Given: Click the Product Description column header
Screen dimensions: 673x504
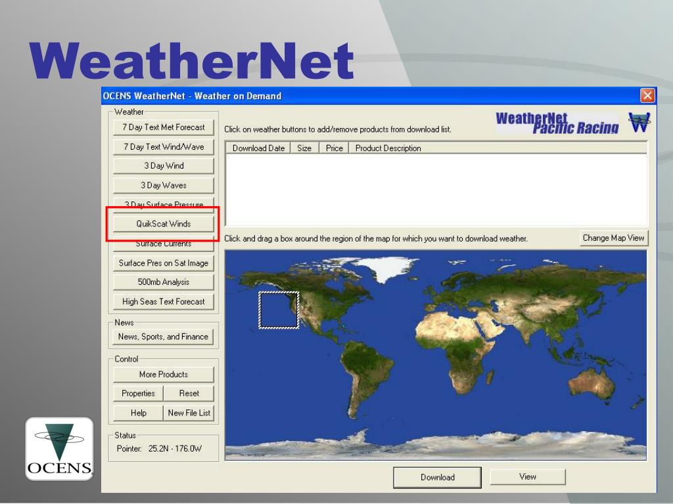Looking at the screenshot, I should (498, 148).
